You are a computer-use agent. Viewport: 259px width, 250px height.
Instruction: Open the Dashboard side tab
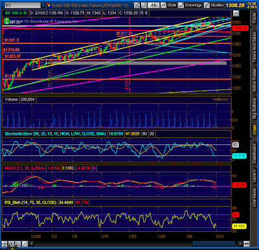click(254, 153)
